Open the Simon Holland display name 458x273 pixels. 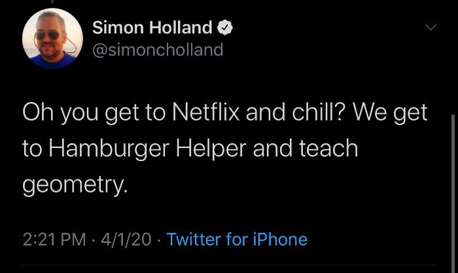(152, 27)
